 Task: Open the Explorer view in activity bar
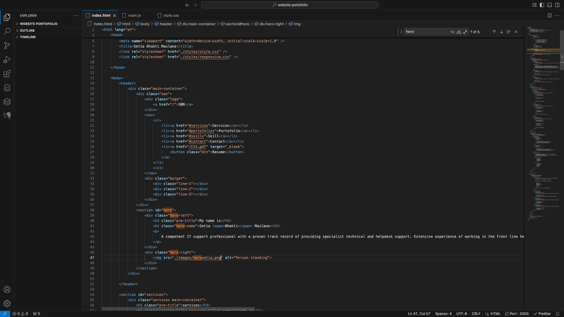click(x=7, y=17)
